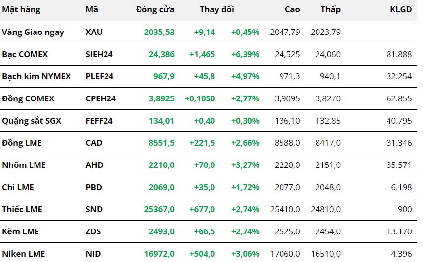
Task: Click the Nhôm LME commodity name
Action: [x=24, y=165]
